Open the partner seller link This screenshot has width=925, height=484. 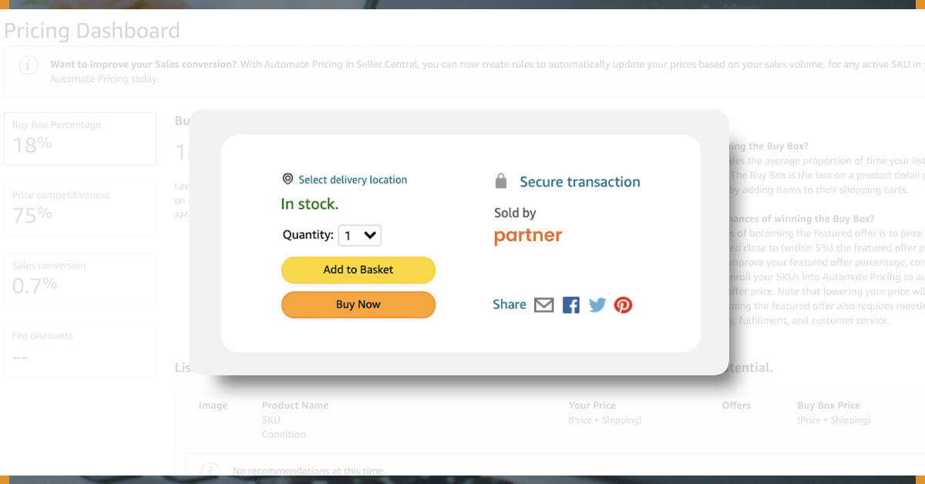(x=528, y=236)
